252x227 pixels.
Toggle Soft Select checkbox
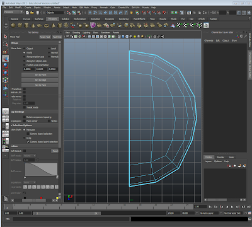(25, 151)
